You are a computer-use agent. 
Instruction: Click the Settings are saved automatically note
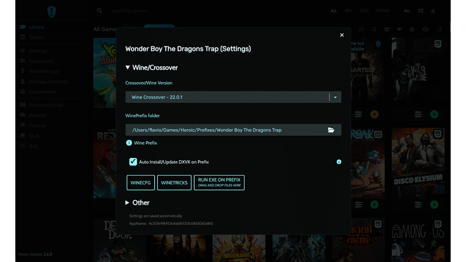[156, 216]
